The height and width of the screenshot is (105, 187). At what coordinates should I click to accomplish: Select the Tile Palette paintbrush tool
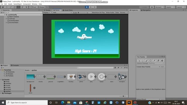[x=147, y=61]
